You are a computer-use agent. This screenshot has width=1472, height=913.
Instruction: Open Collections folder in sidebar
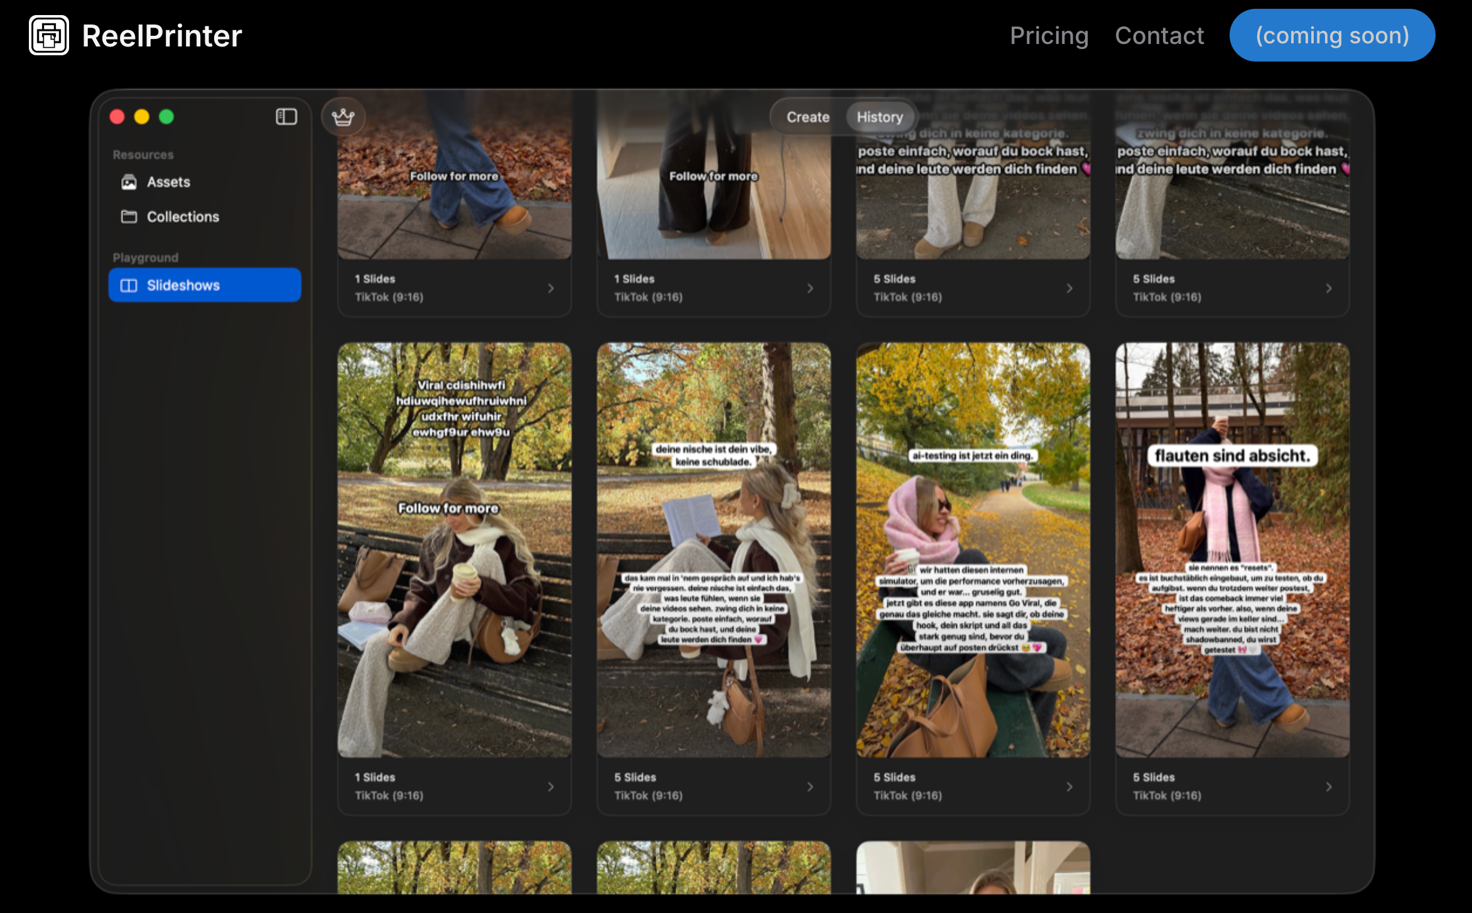click(182, 217)
